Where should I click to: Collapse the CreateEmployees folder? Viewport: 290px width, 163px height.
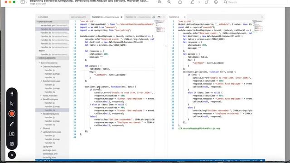point(51,67)
